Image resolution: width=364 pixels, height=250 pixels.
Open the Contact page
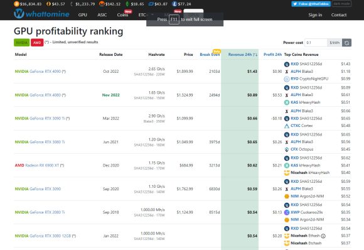(x=339, y=15)
